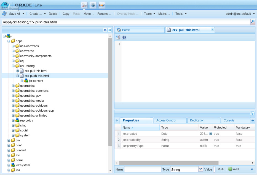
Task: Click the root node icon
Action: [8, 36]
